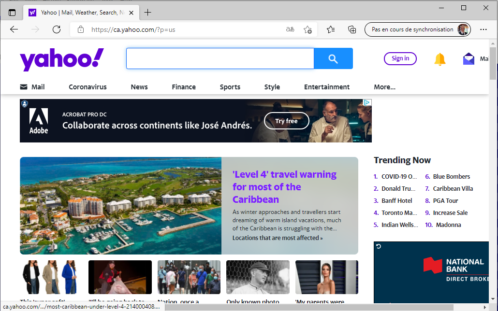The width and height of the screenshot is (498, 311).
Task: Open the Mail envelope icon at top right
Action: tap(469, 59)
